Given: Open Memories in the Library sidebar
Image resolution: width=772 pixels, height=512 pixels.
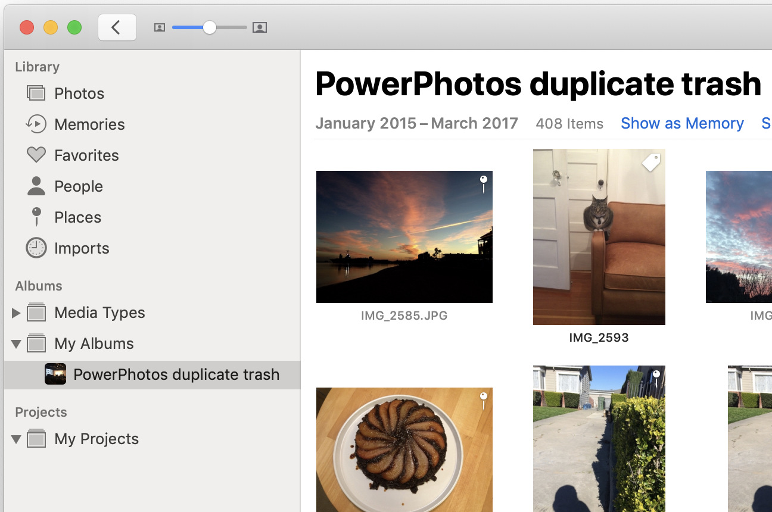Looking at the screenshot, I should pos(89,124).
